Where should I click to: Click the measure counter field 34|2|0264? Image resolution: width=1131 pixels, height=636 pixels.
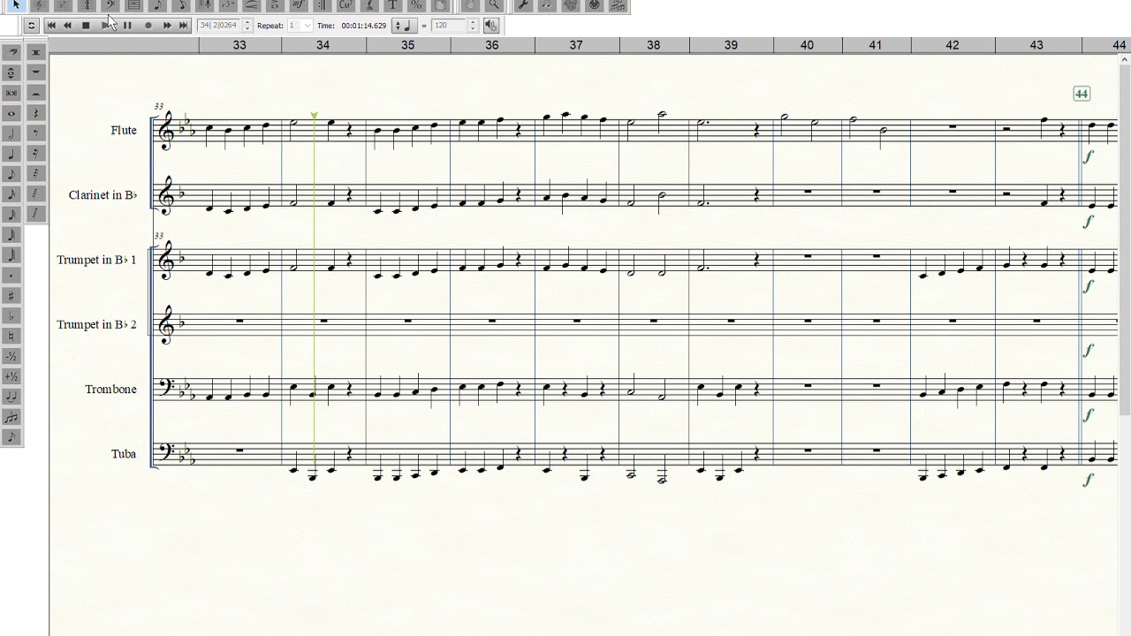(219, 26)
